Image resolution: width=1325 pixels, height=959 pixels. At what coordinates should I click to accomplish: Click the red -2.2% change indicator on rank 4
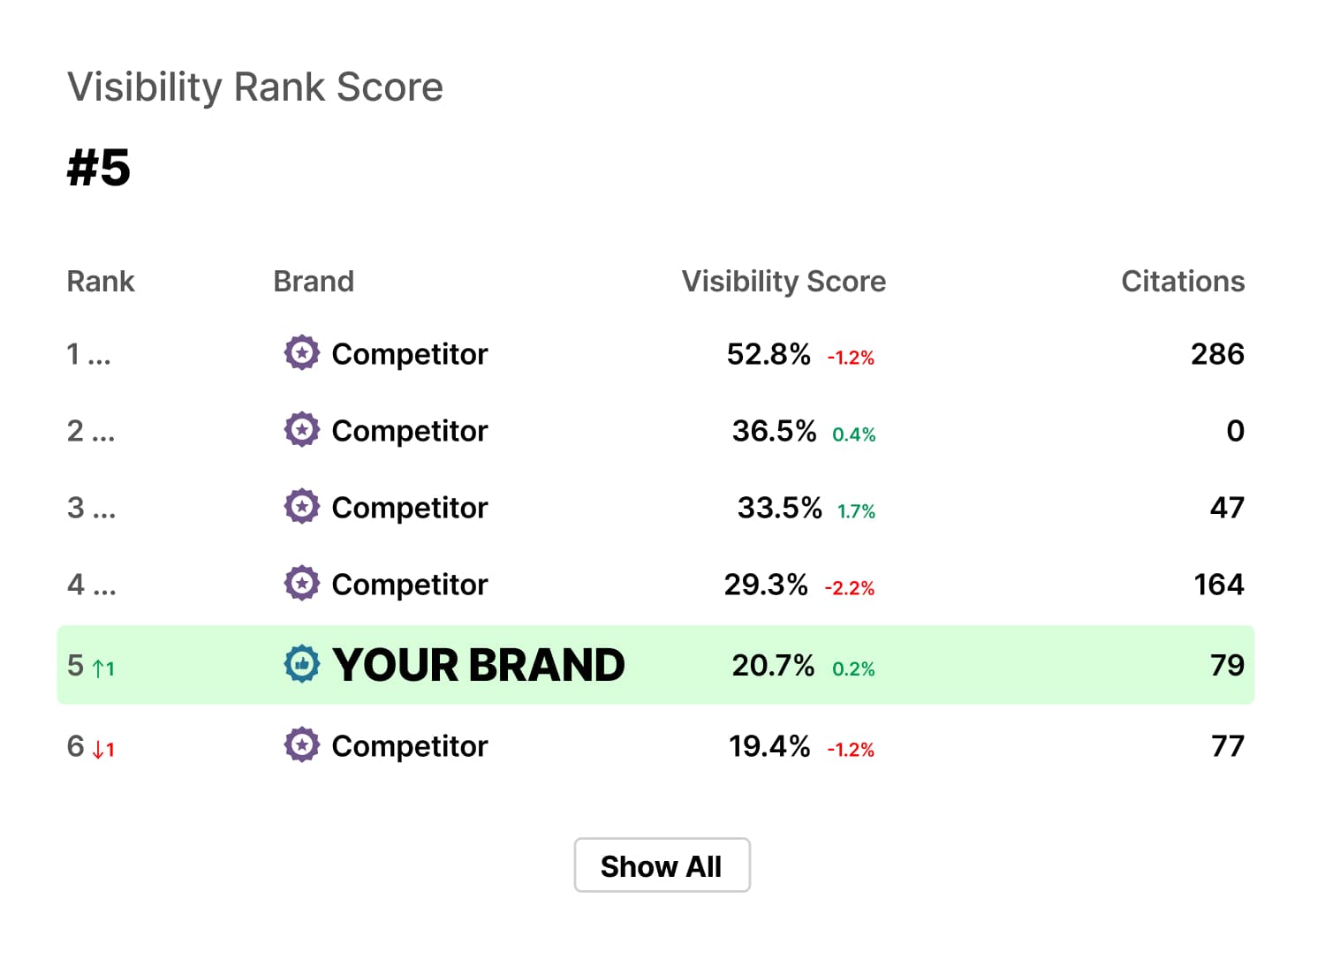pos(850,587)
